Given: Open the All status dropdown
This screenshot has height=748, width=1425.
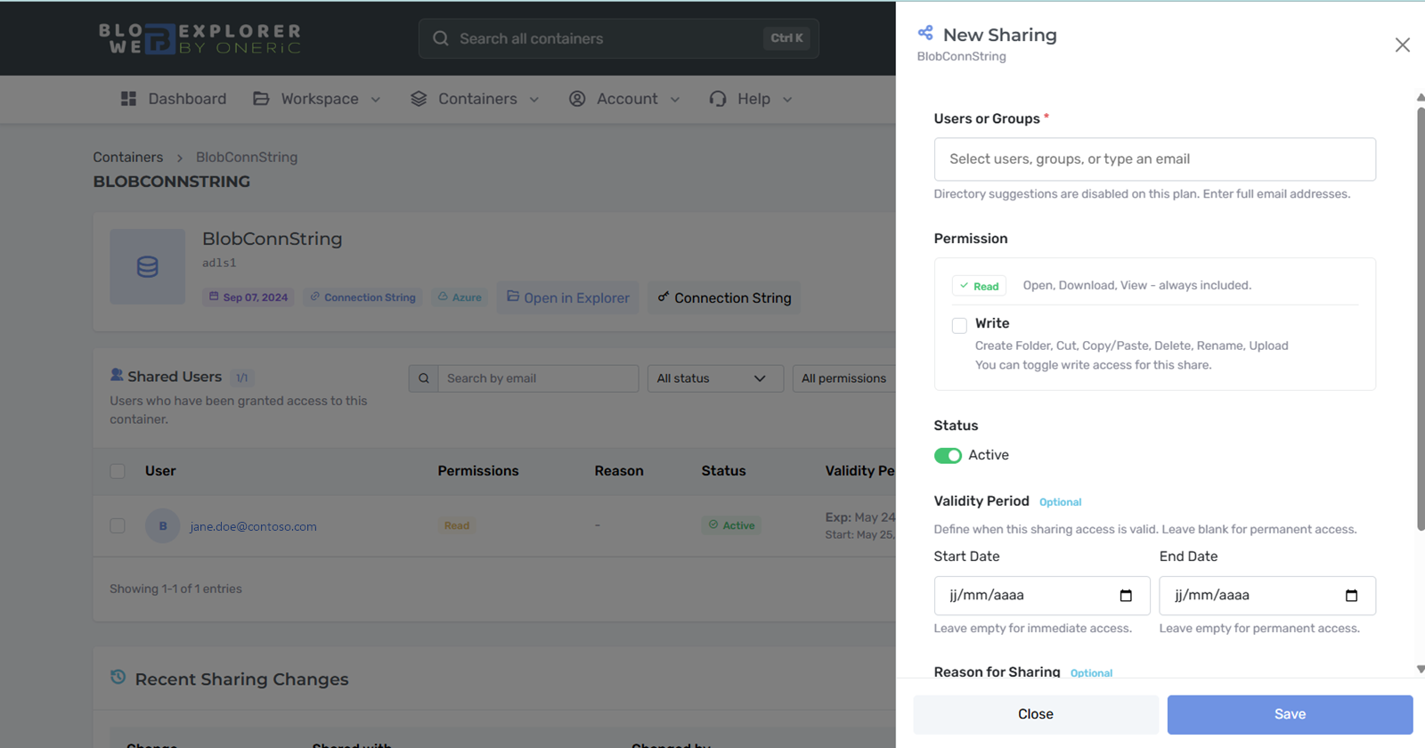Looking at the screenshot, I should 715,378.
